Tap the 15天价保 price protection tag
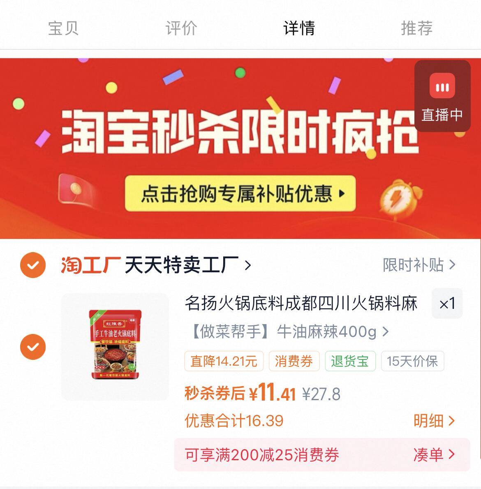 (x=412, y=361)
